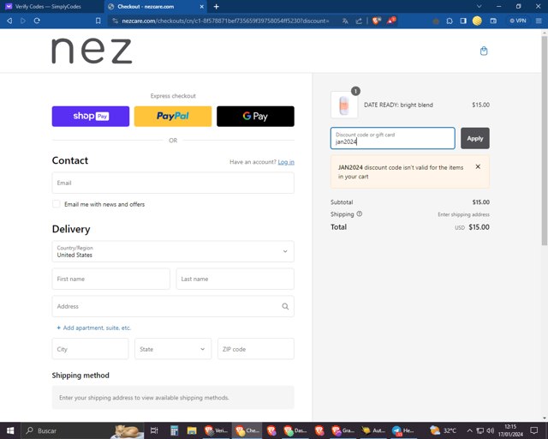The image size is (548, 439).
Task: Open File Explorer from taskbar
Action: coord(192,430)
